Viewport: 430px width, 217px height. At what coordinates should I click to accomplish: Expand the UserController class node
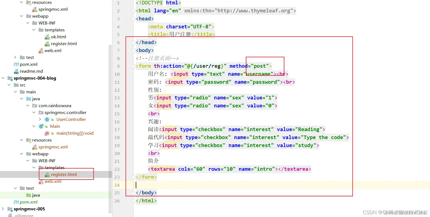click(40, 120)
